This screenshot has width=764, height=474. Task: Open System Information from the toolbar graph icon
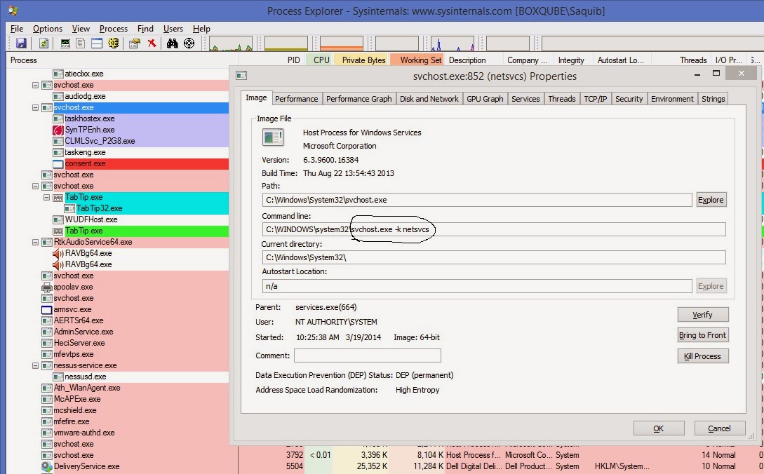[x=65, y=42]
